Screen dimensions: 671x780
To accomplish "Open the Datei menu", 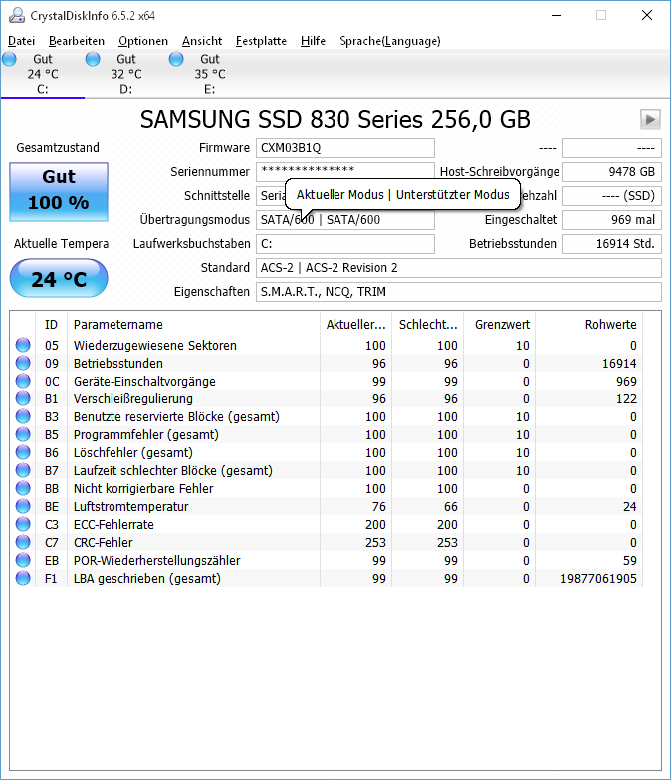I will click(21, 41).
